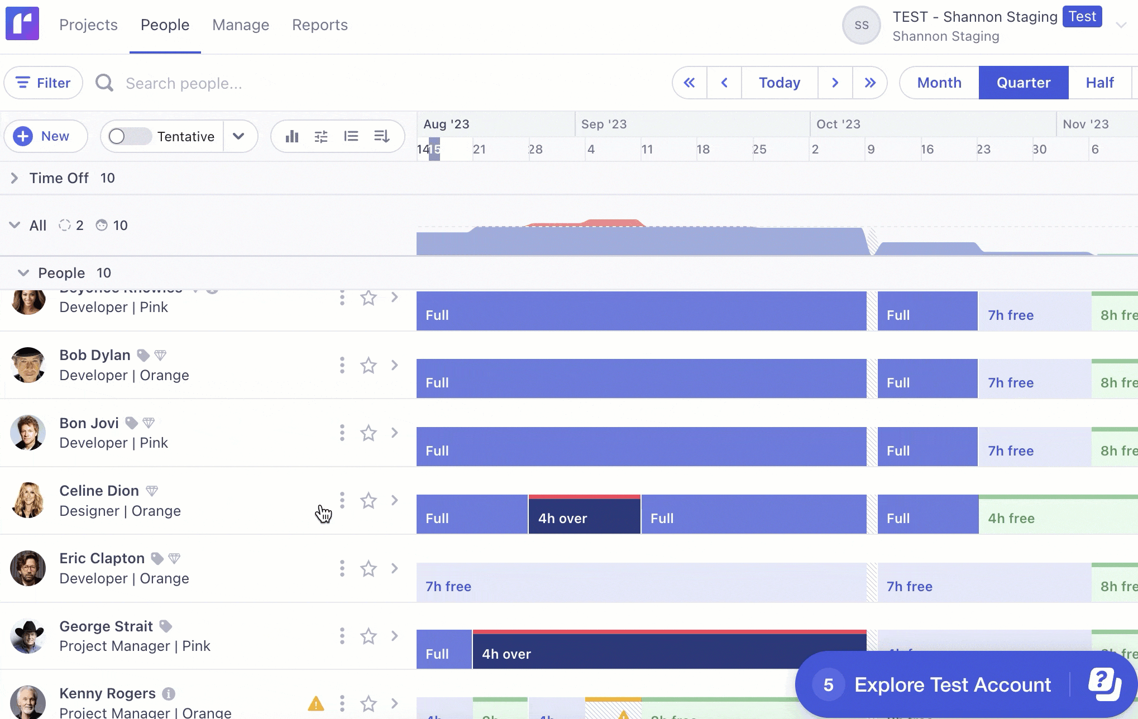The height and width of the screenshot is (719, 1138).
Task: Toggle the Tentative switch
Action: click(x=130, y=137)
